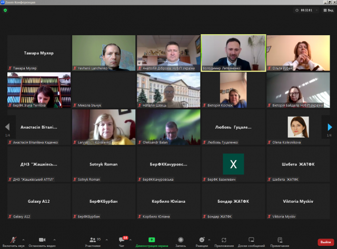Open Доски сообщений whiteboards
The width and height of the screenshot is (337, 249).
click(251, 242)
